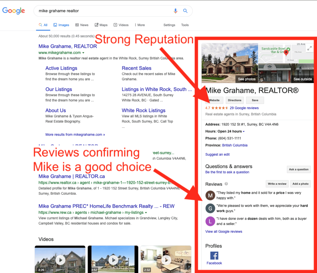Switch to the Maps tab
Image resolution: width=317 pixels, height=273 pixels.
point(101,25)
